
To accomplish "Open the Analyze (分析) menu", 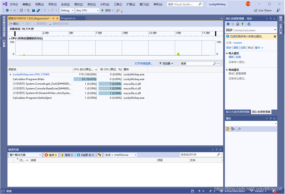I will click(x=105, y=4).
